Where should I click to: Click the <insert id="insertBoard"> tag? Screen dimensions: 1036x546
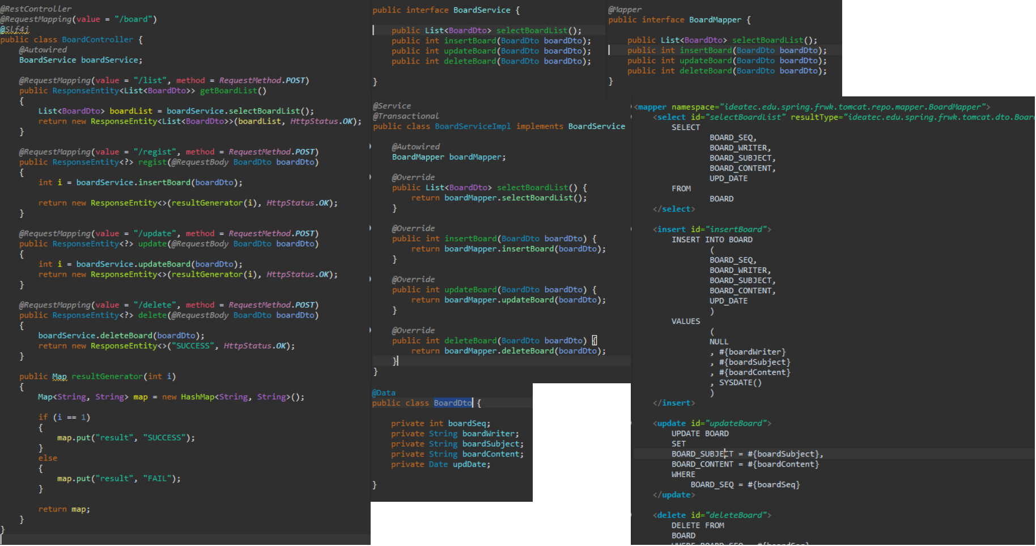click(x=712, y=230)
